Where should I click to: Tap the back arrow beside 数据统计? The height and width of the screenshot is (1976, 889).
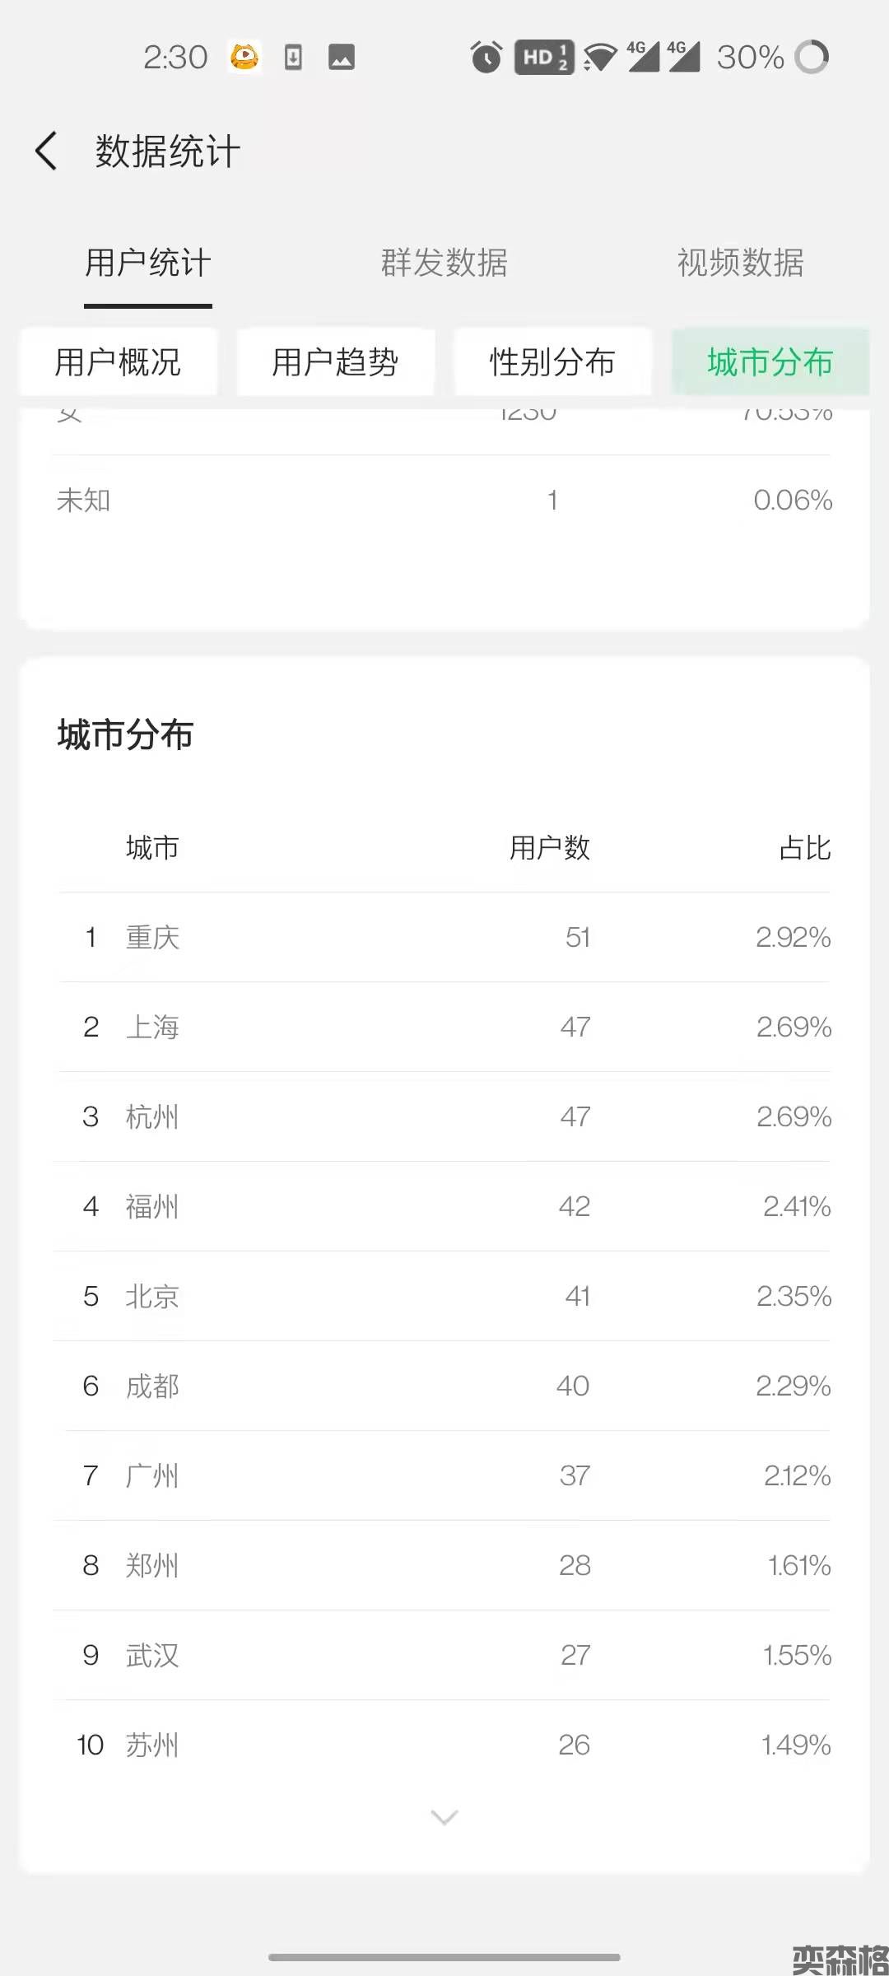47,151
